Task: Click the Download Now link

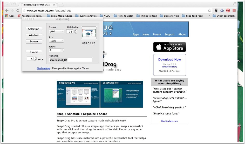Action: coord(169,59)
